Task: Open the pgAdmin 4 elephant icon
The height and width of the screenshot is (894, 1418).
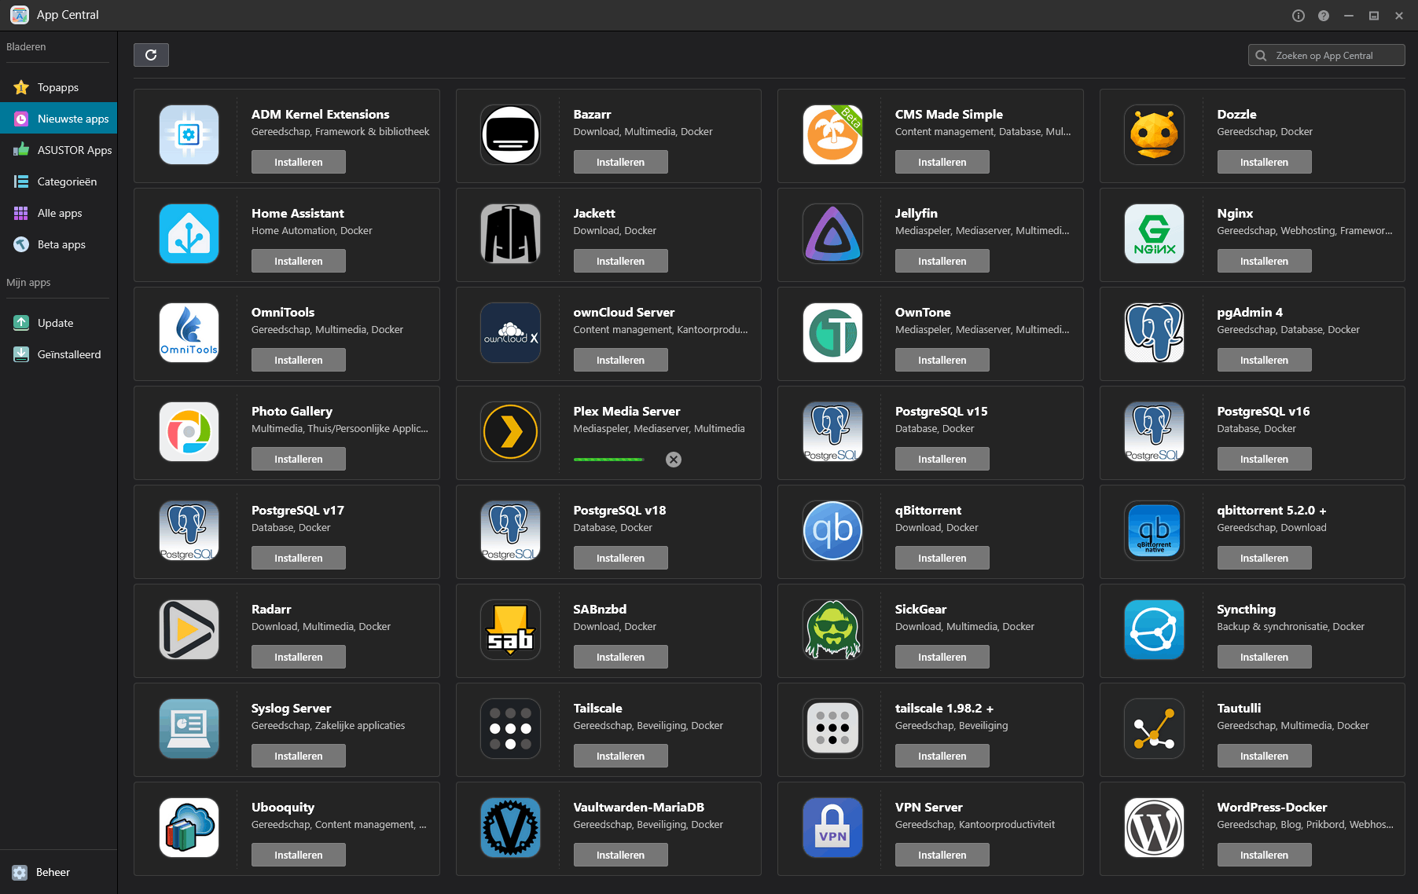Action: click(x=1154, y=333)
